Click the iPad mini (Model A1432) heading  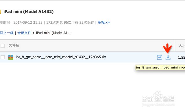(28, 12)
